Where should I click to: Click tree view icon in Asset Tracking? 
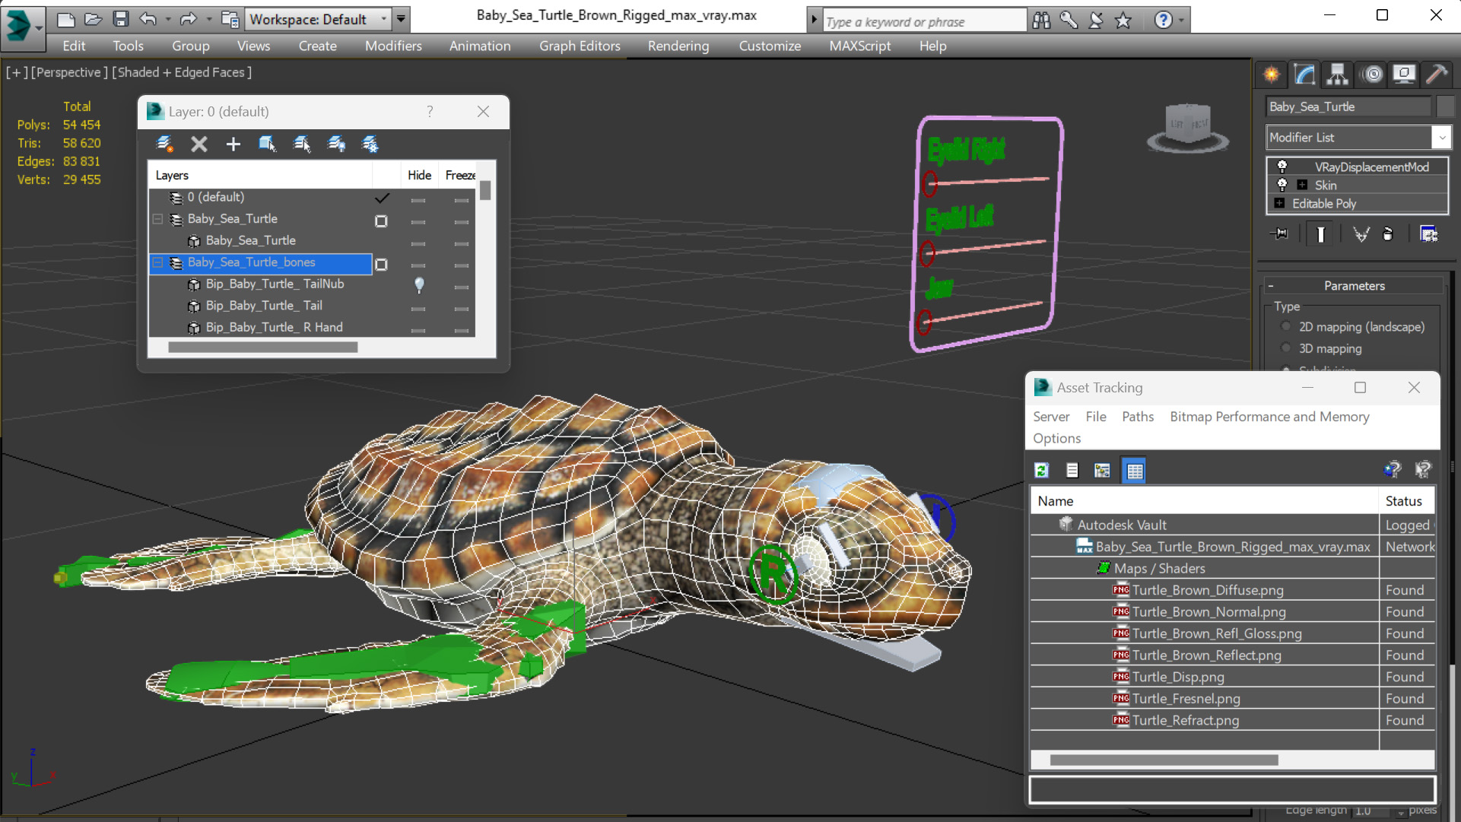coord(1102,471)
